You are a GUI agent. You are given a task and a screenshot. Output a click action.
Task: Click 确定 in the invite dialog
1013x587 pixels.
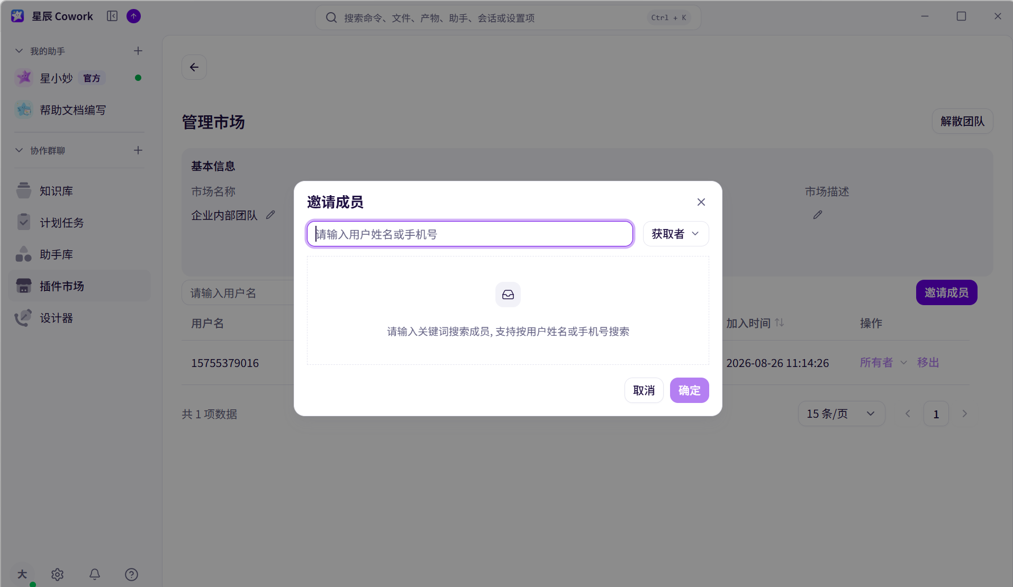[x=690, y=390]
